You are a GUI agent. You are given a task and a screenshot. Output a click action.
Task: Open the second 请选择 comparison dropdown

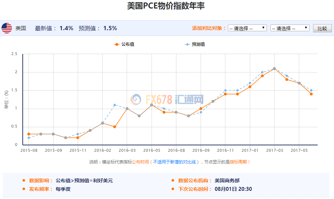pyautogui.click(x=290, y=28)
